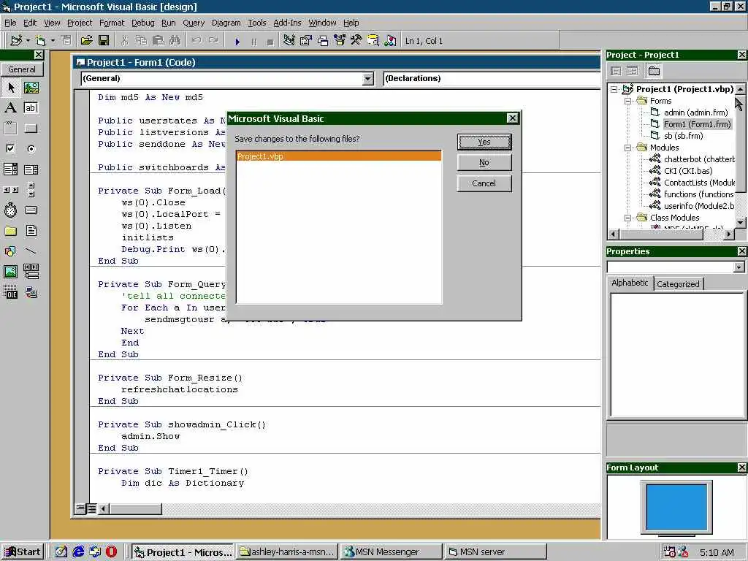
Task: Open the Add-Ins menu
Action: pyautogui.click(x=287, y=23)
